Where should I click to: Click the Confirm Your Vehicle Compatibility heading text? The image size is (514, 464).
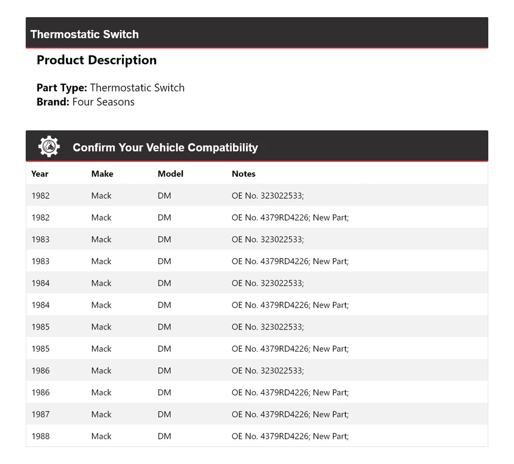tap(165, 147)
